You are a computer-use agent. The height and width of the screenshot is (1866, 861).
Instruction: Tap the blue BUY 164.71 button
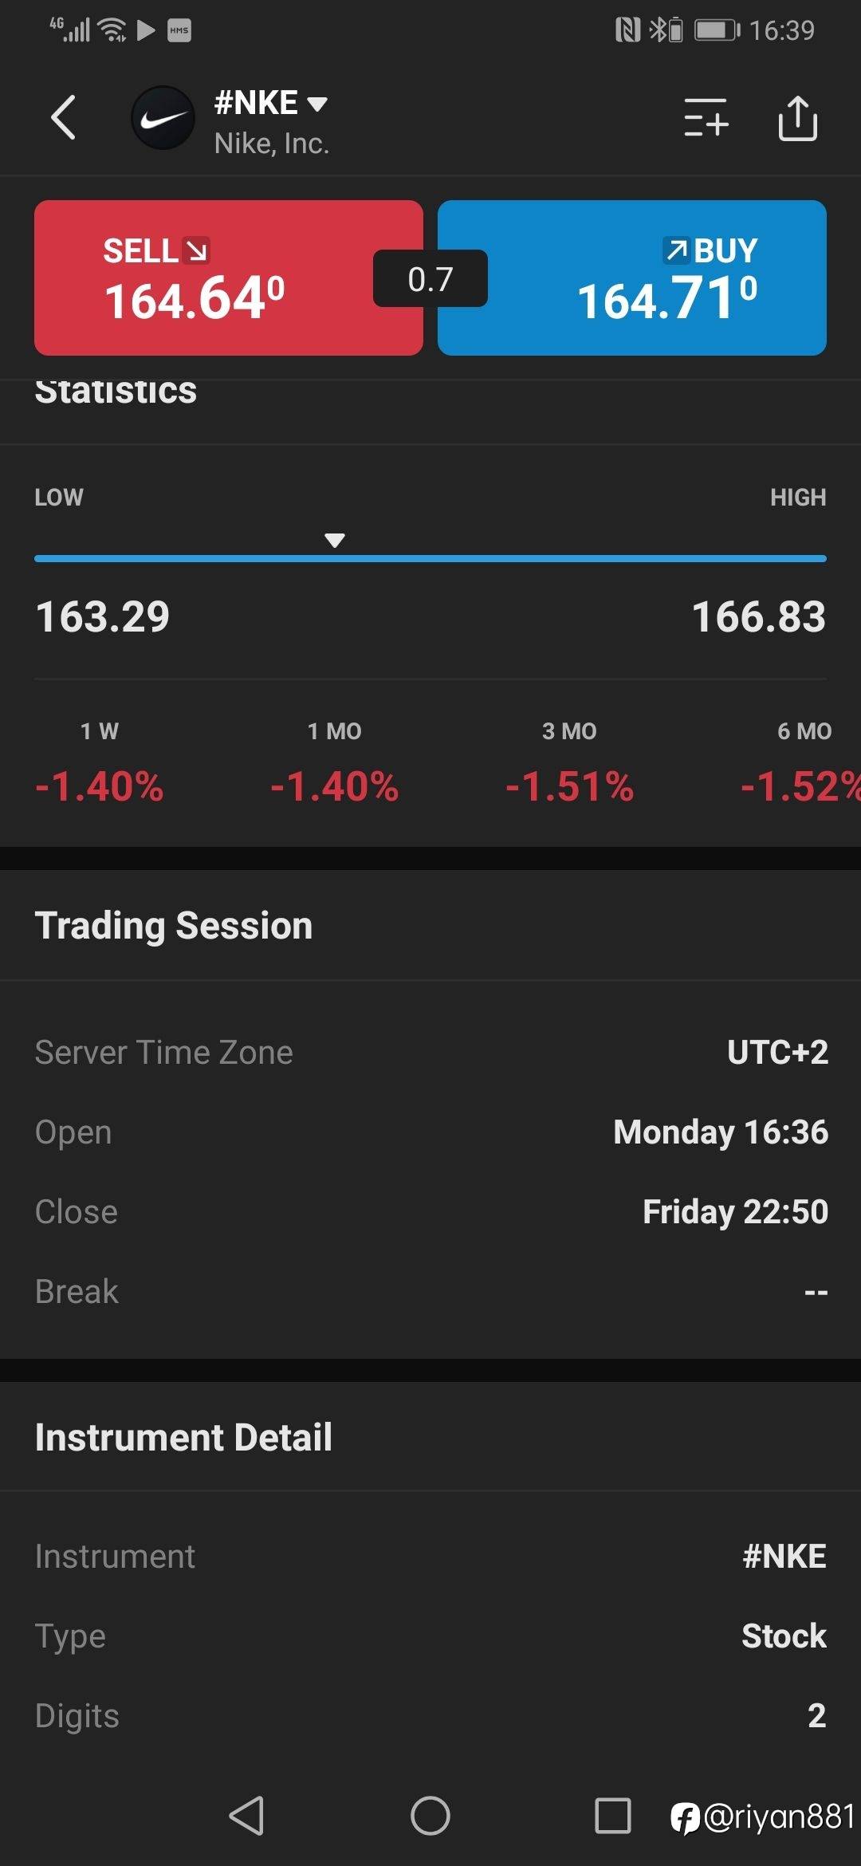click(x=632, y=278)
